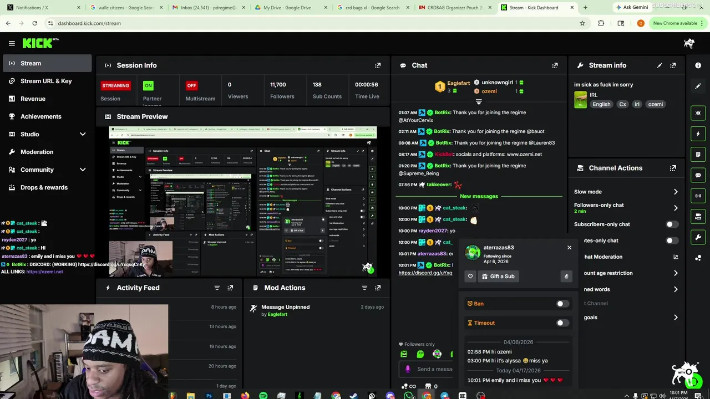This screenshot has height=399, width=710.
Task: Click the English language tag
Action: pyautogui.click(x=601, y=104)
